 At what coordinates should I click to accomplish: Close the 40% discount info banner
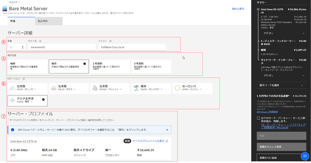(167, 129)
